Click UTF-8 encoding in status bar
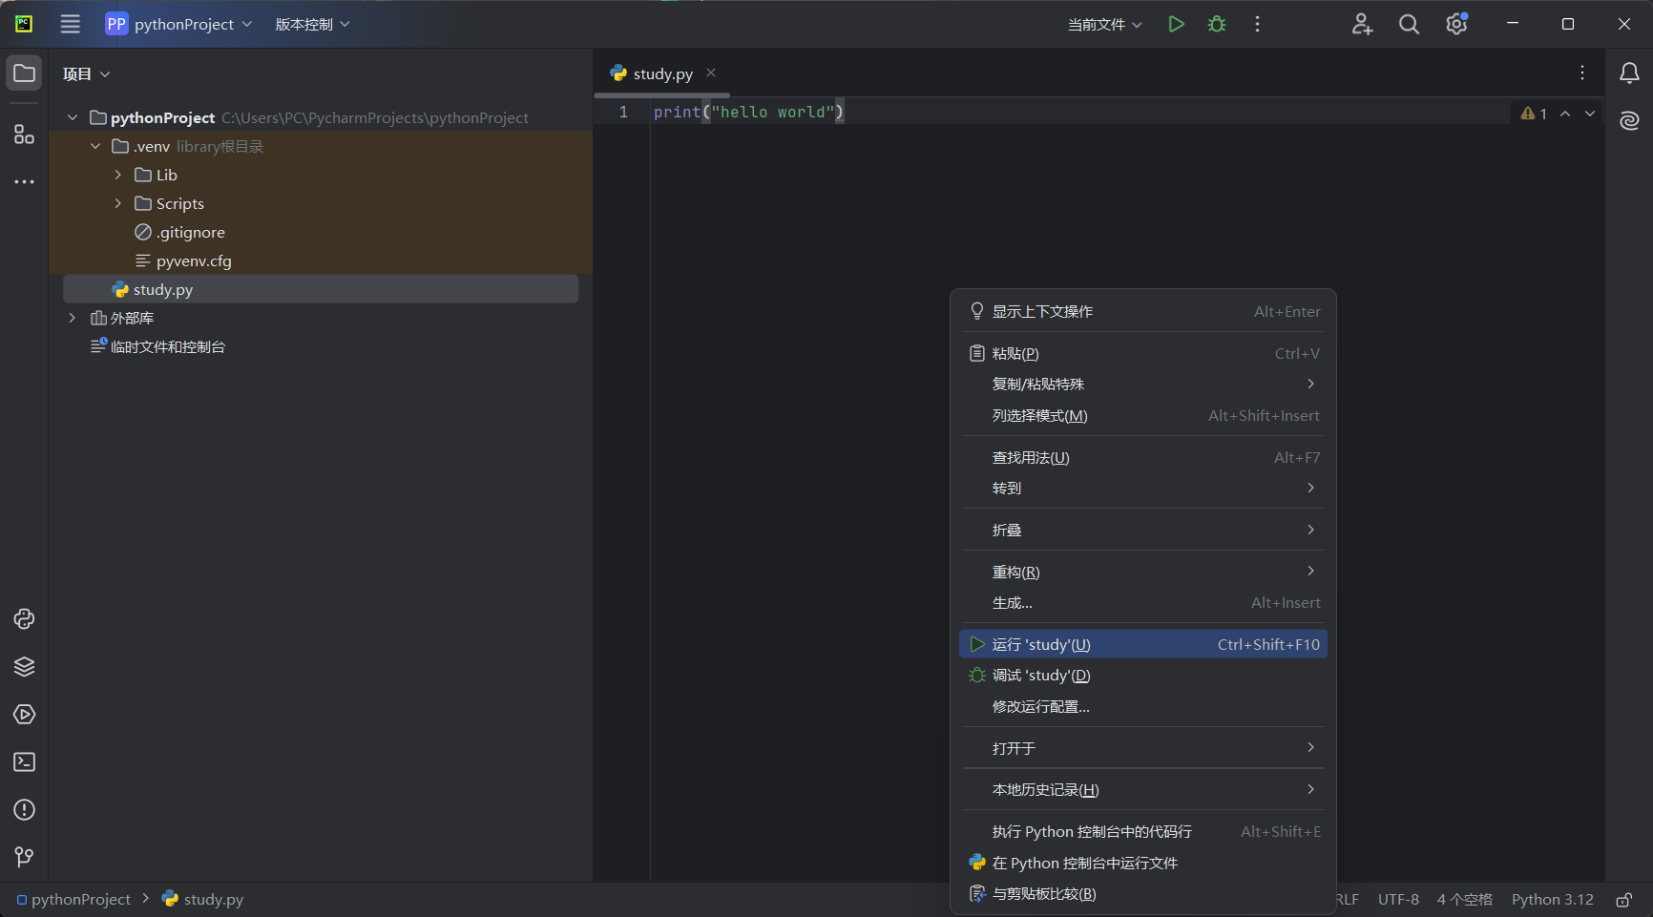1653x917 pixels. pyautogui.click(x=1398, y=900)
